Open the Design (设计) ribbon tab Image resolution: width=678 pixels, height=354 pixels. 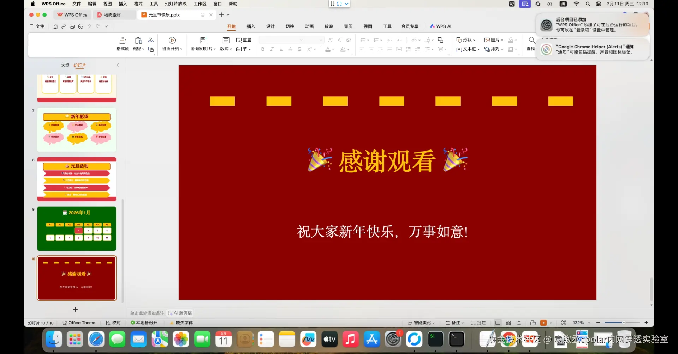[270, 26]
